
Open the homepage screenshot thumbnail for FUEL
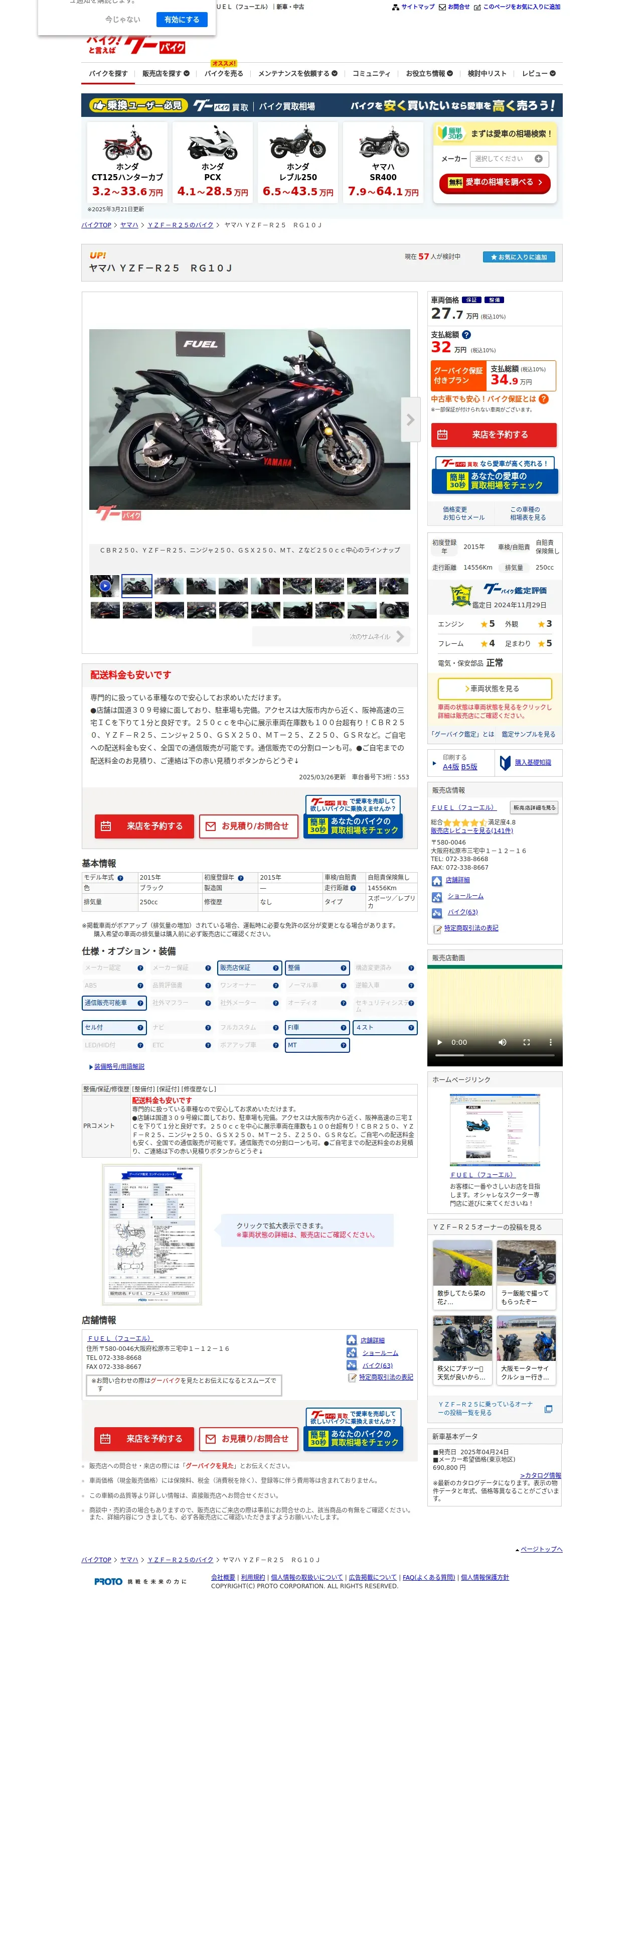[x=495, y=1129]
